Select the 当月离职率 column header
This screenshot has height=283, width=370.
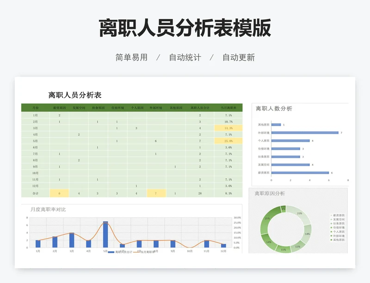(x=228, y=108)
